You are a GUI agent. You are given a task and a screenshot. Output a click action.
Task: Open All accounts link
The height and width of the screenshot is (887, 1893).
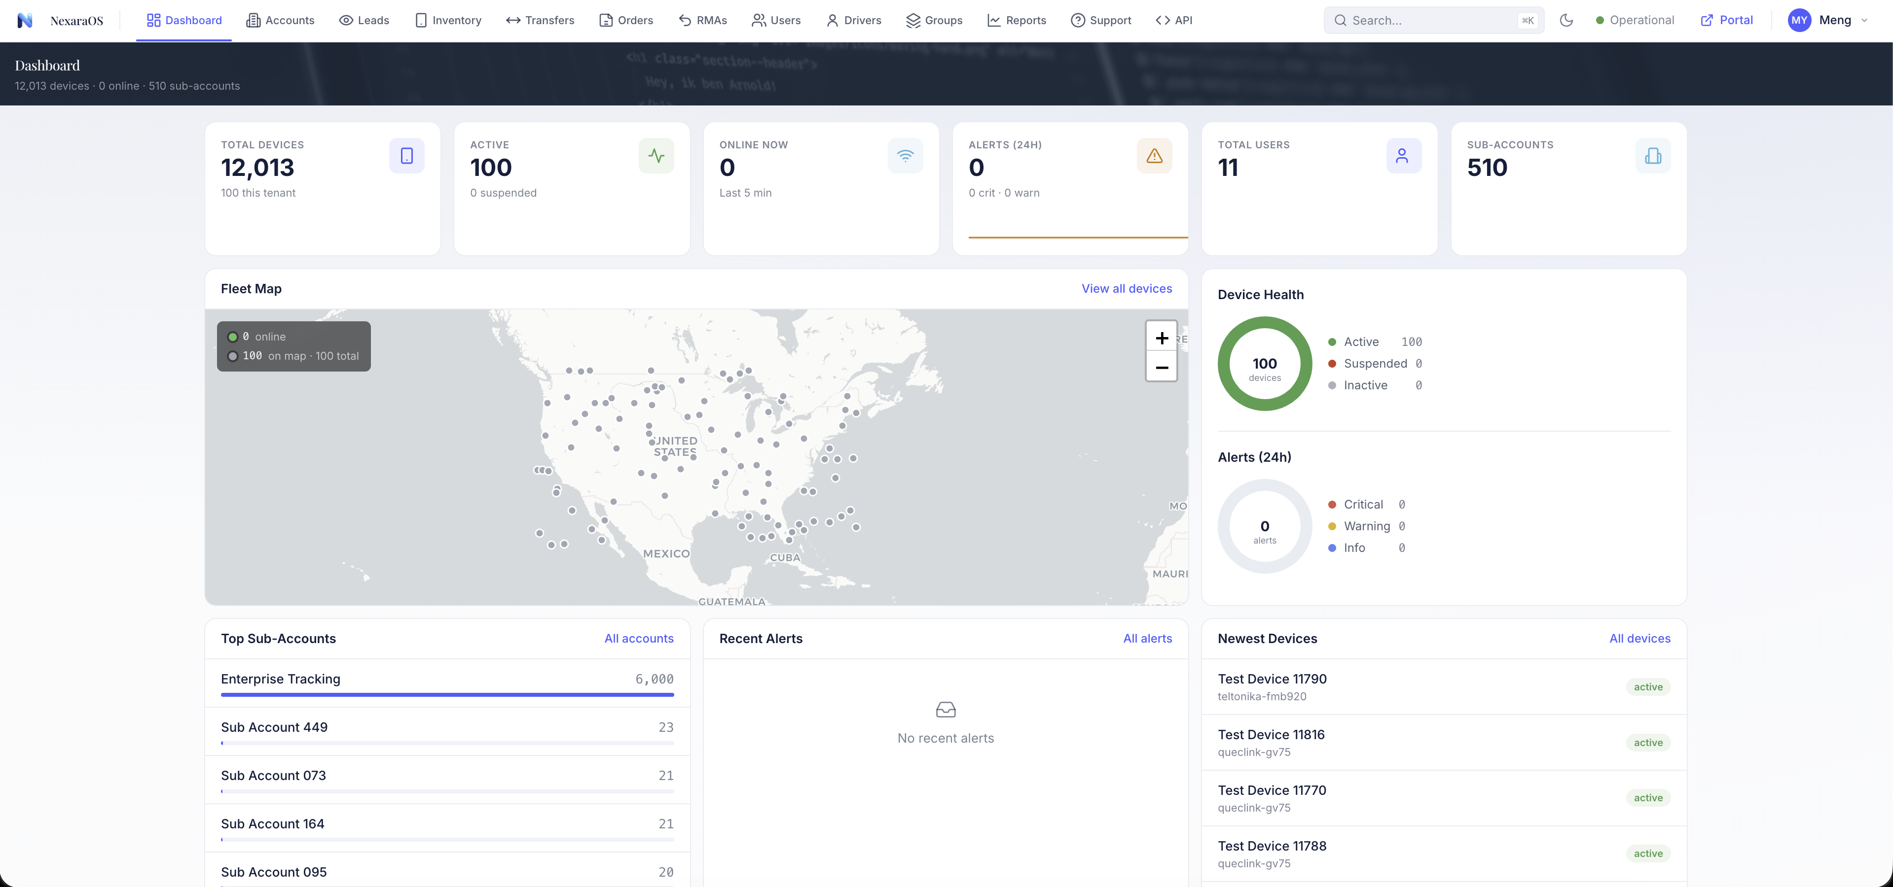639,639
